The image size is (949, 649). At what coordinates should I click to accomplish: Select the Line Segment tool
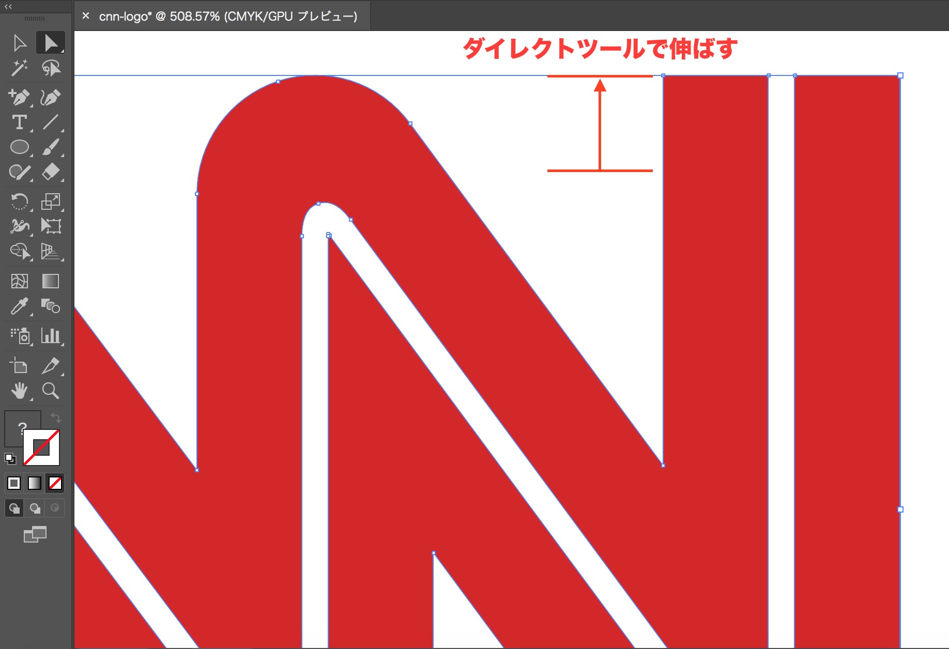click(51, 122)
